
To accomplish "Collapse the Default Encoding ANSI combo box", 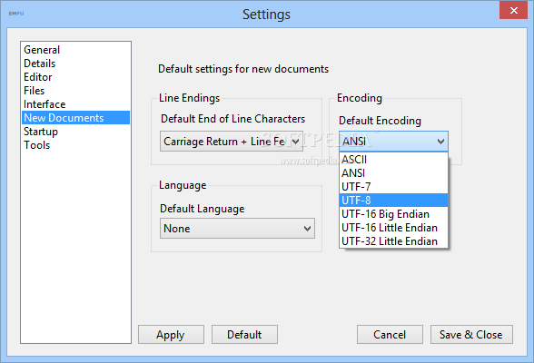I will [393, 142].
